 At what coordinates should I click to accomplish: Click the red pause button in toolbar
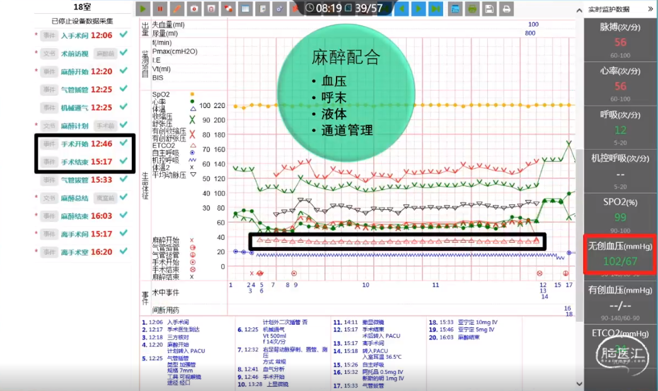160,9
